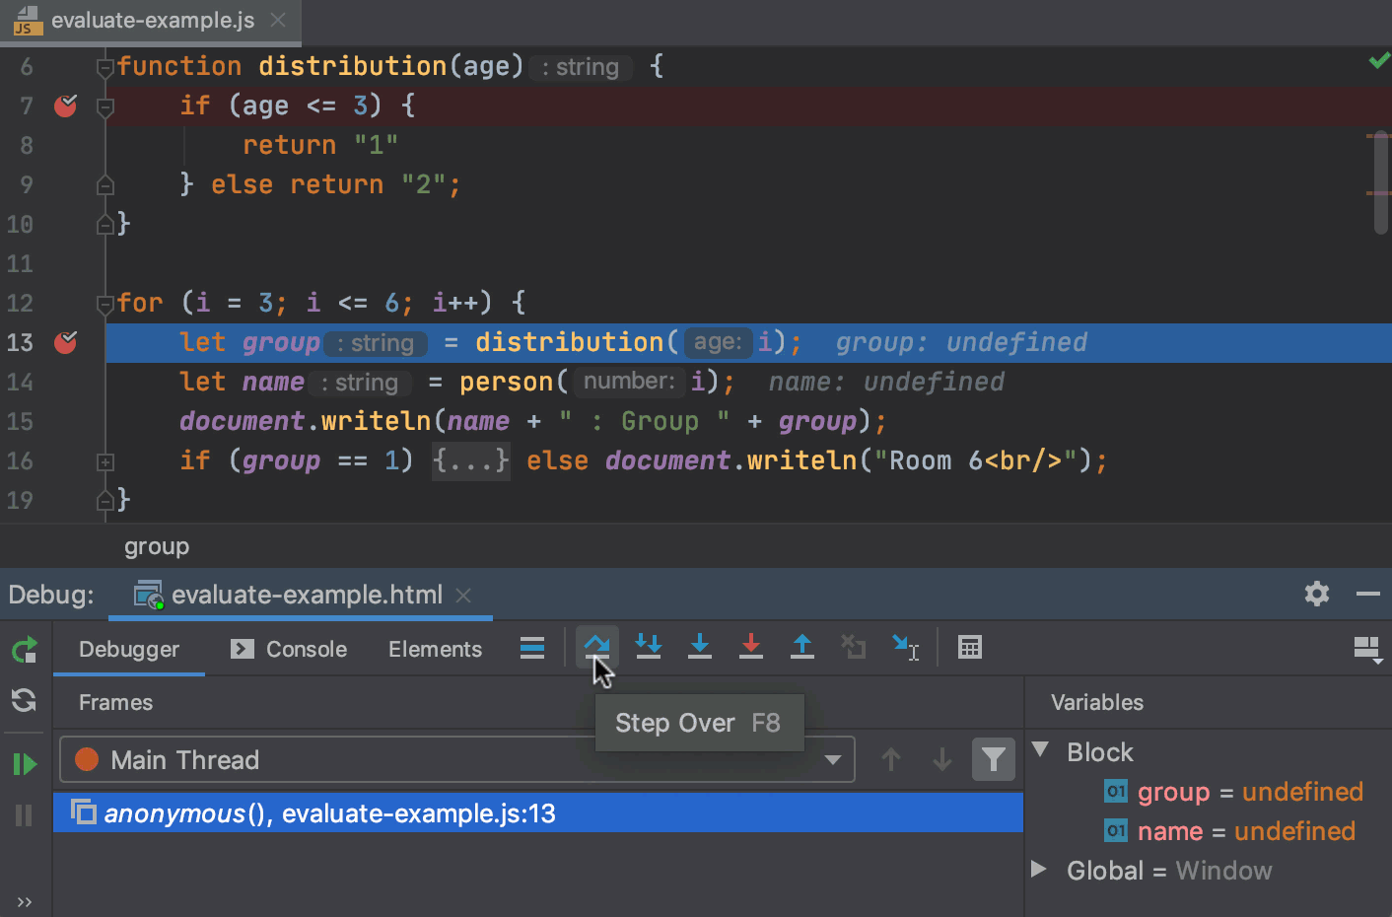Click Drop Frame icon
The width and height of the screenshot is (1392, 917).
pos(854,647)
